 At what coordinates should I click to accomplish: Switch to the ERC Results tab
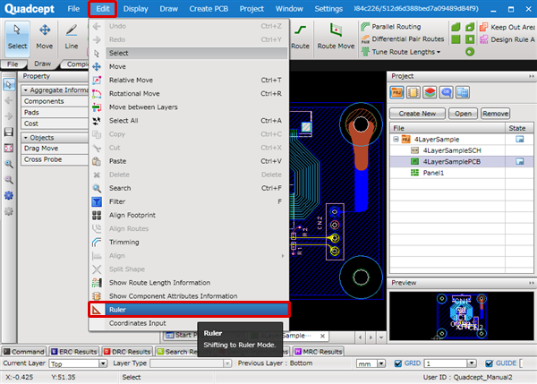(74, 352)
